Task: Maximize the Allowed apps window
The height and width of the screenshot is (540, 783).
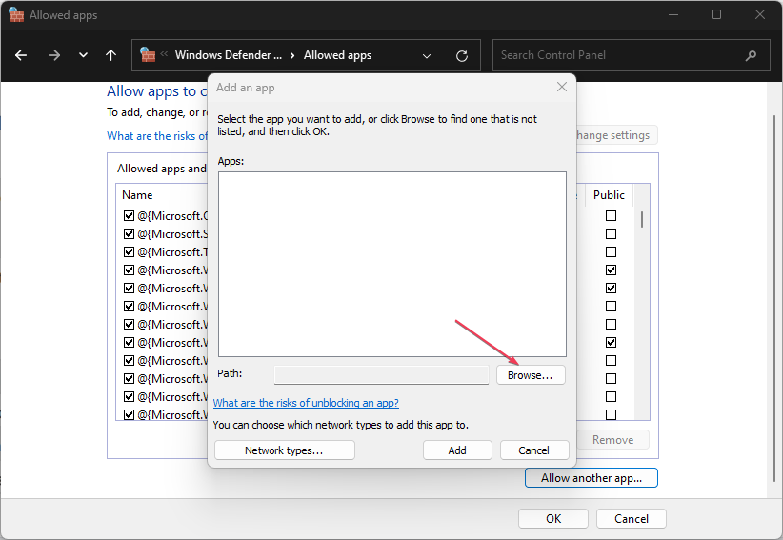Action: [716, 14]
